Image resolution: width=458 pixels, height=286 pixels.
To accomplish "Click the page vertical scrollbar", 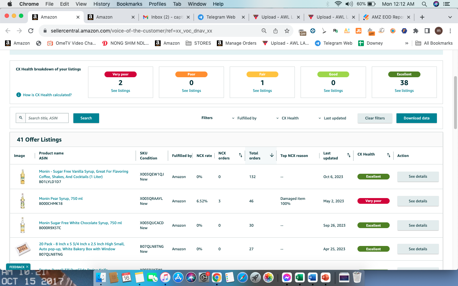I will pyautogui.click(x=455, y=102).
